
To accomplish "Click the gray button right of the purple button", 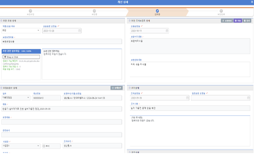I will point(247,20).
